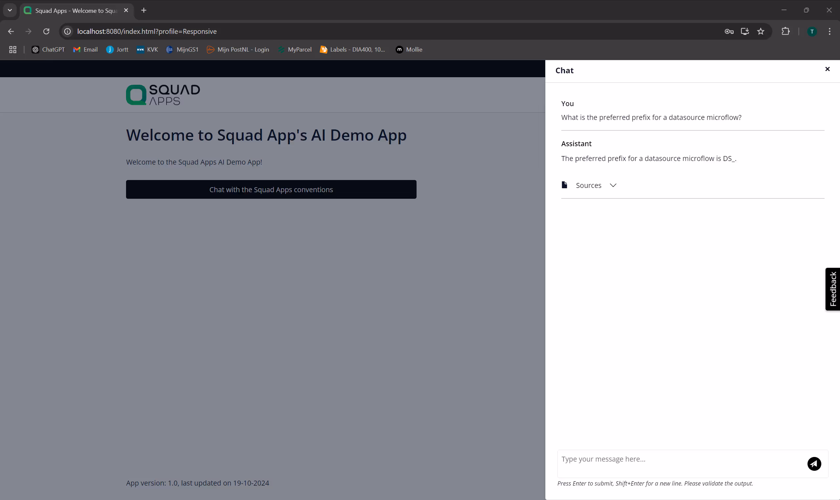Open the MijnGS1 bookmark
Screen dimensions: 840x500
(x=183, y=50)
